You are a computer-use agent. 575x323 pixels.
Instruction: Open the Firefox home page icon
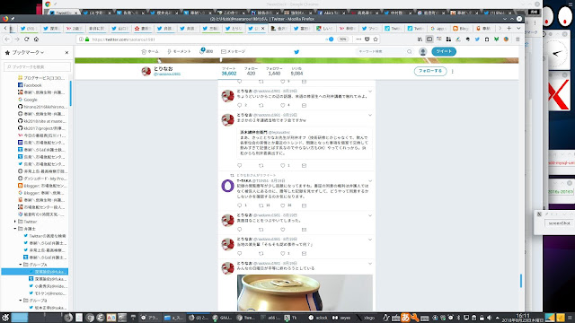click(36, 39)
